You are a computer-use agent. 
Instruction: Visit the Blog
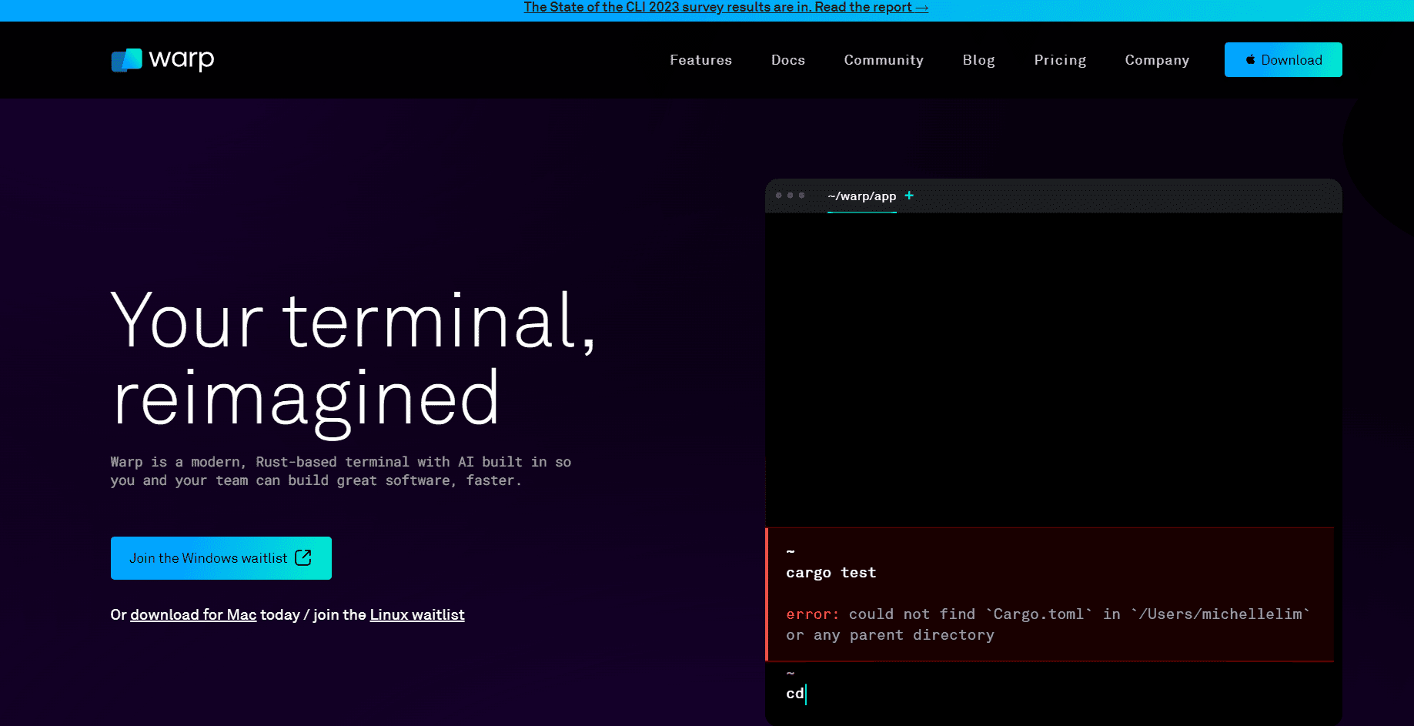978,59
